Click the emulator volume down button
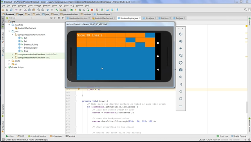Screen dimensions: 251x142 coord(181,48)
